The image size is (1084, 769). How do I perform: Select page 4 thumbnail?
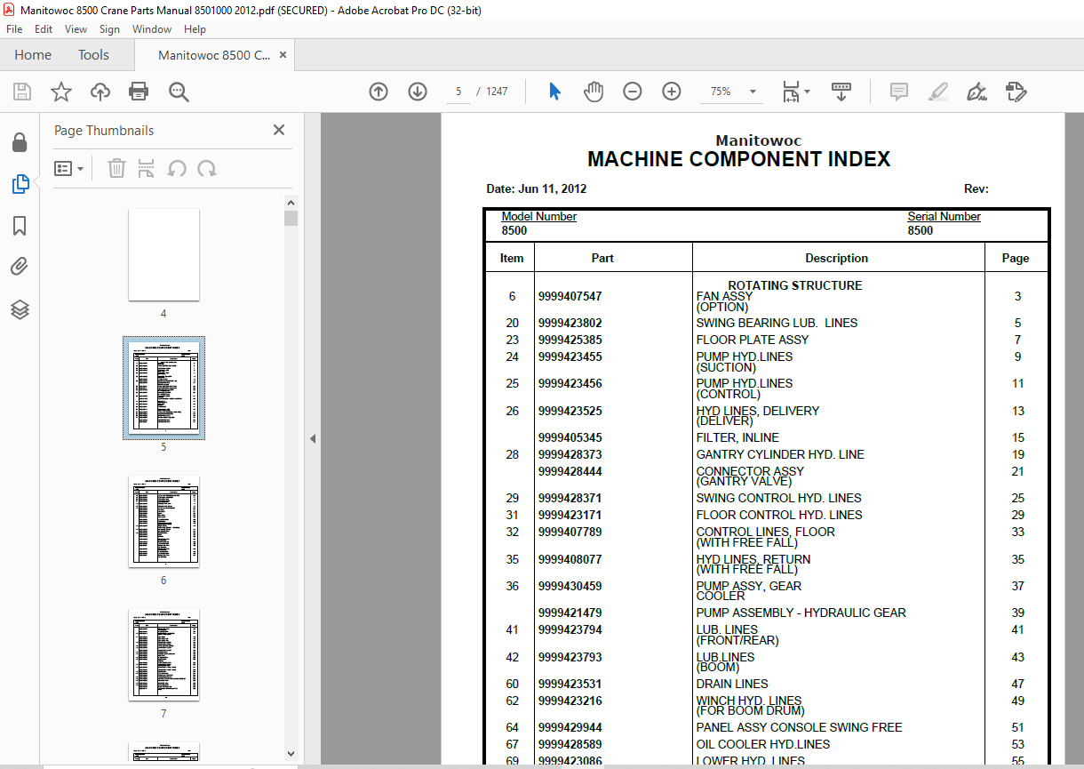[163, 255]
